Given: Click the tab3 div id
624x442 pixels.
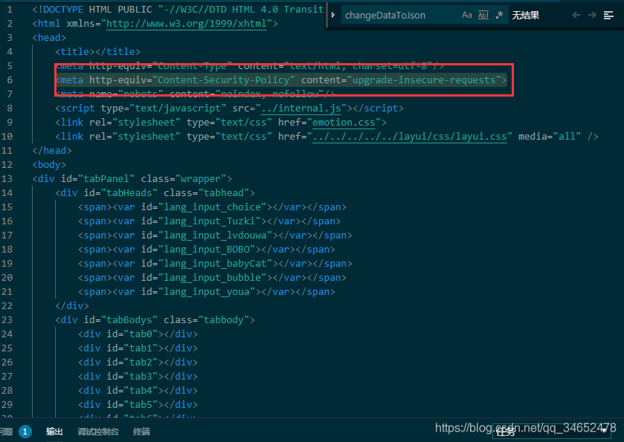Looking at the screenshot, I should pos(141,376).
